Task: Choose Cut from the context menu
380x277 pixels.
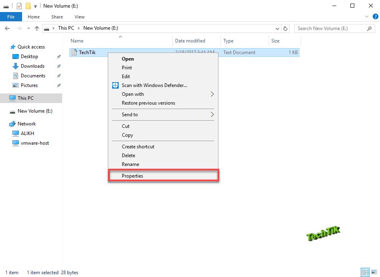Action: pos(163,126)
